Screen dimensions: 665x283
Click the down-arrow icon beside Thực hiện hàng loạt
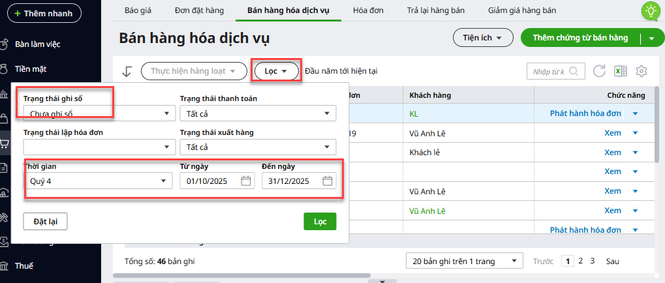[x=127, y=71]
